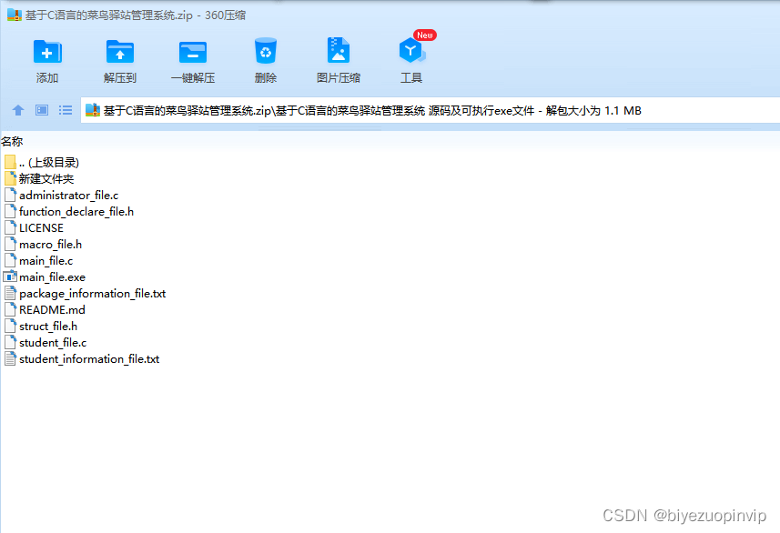Click the 一键解压 (one-click extract) icon
Screen dimensions: 780x533
coord(193,52)
